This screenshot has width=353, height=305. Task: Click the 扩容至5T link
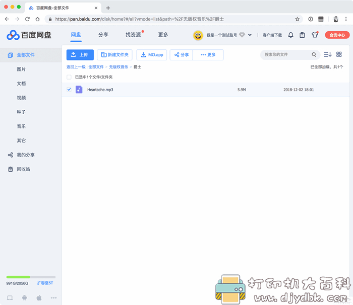(x=45, y=283)
